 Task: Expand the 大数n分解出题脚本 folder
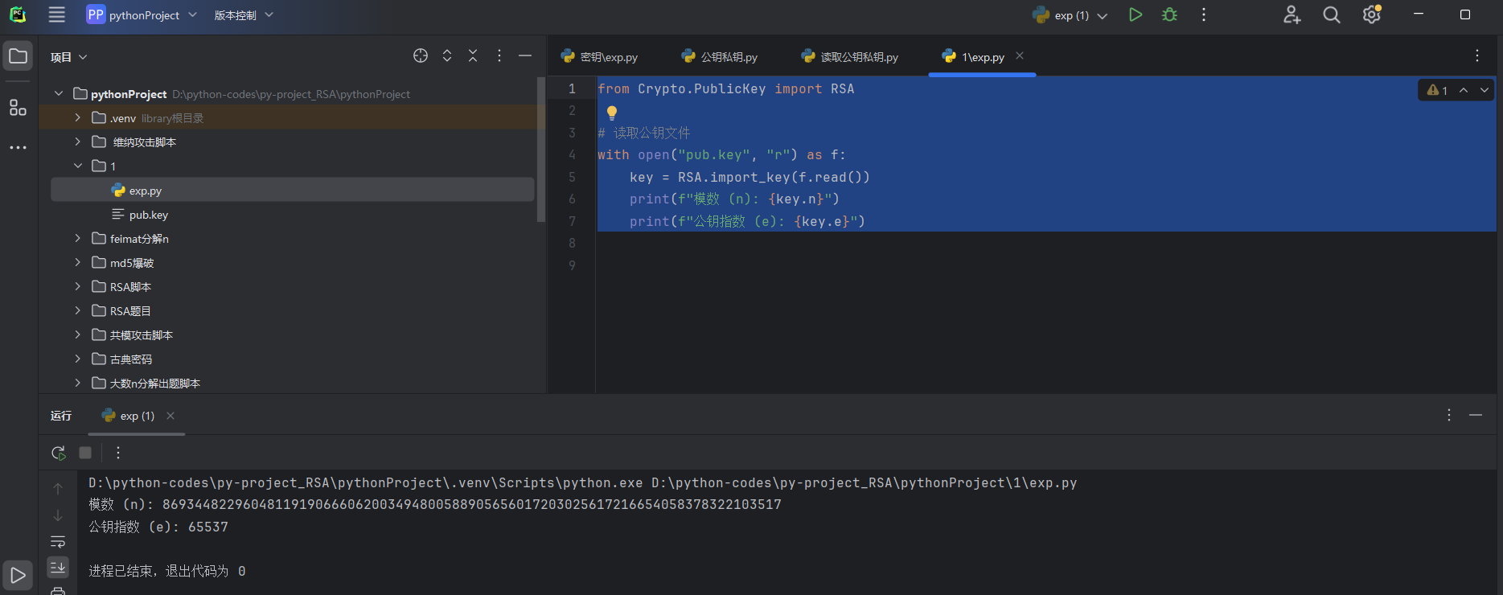pos(77,384)
